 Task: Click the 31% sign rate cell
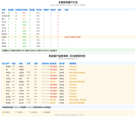pyautogui.click(x=38, y=19)
